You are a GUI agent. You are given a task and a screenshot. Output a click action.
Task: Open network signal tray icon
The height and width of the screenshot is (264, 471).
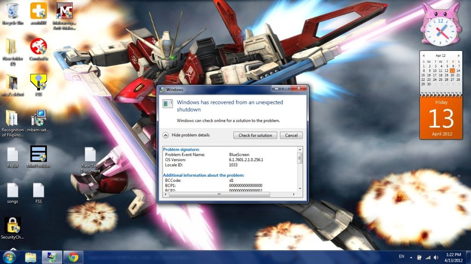428,258
